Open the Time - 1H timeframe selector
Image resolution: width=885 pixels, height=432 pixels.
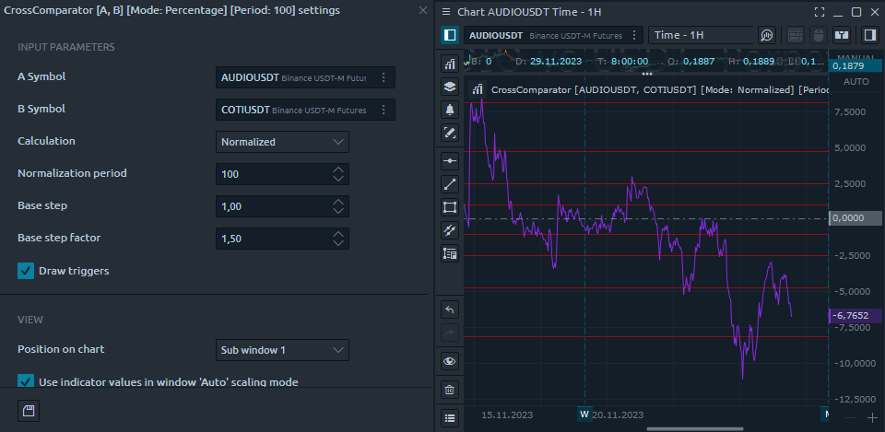(x=702, y=35)
